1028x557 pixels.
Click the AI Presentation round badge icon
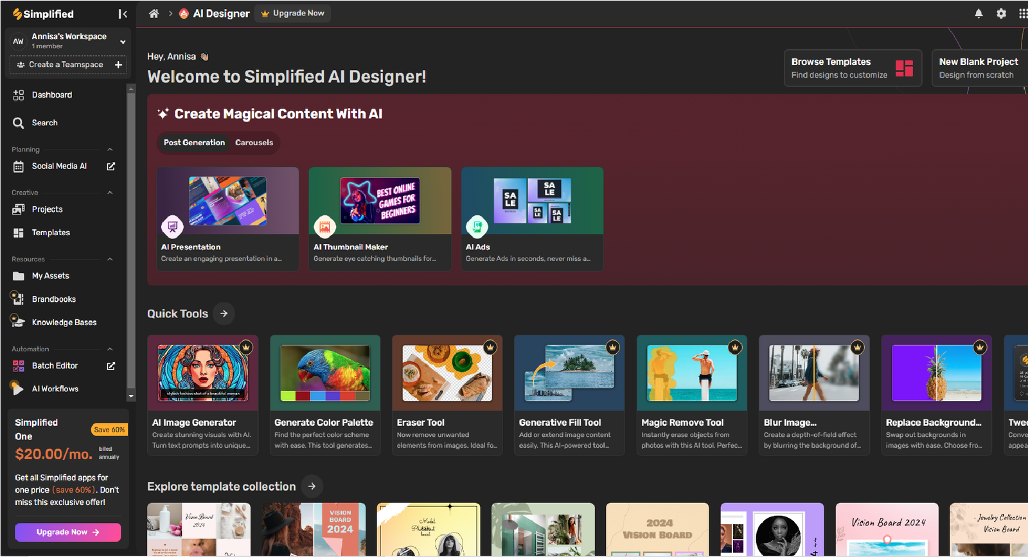172,226
